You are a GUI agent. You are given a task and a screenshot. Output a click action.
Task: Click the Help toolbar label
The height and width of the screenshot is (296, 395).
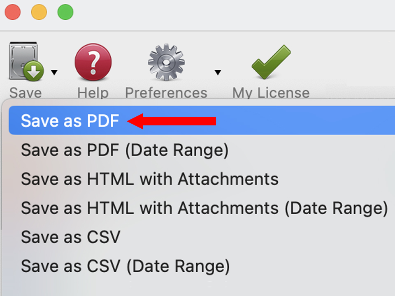(92, 92)
